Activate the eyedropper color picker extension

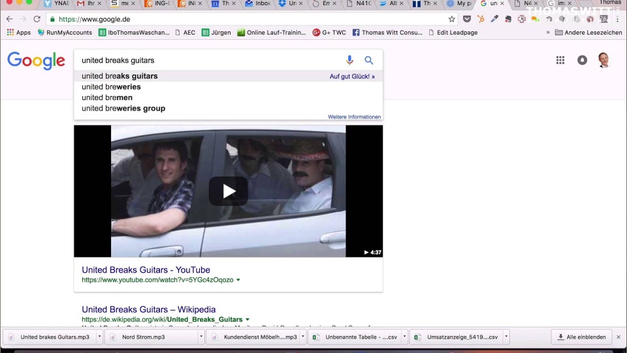[x=494, y=19]
